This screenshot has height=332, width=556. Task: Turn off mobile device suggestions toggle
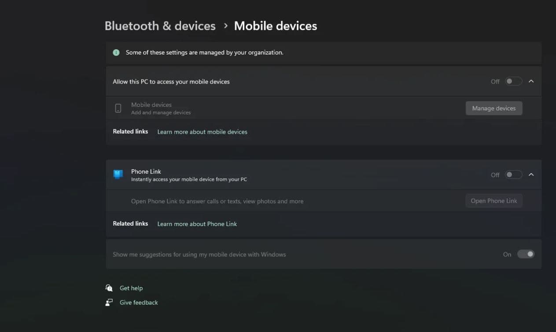[526, 254]
